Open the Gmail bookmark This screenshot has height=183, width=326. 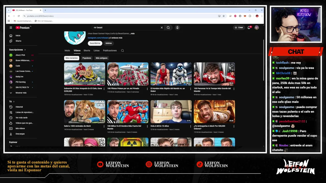(x=23, y=21)
